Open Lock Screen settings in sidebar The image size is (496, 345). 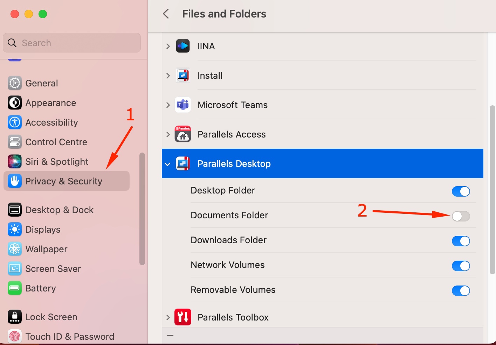click(x=67, y=317)
